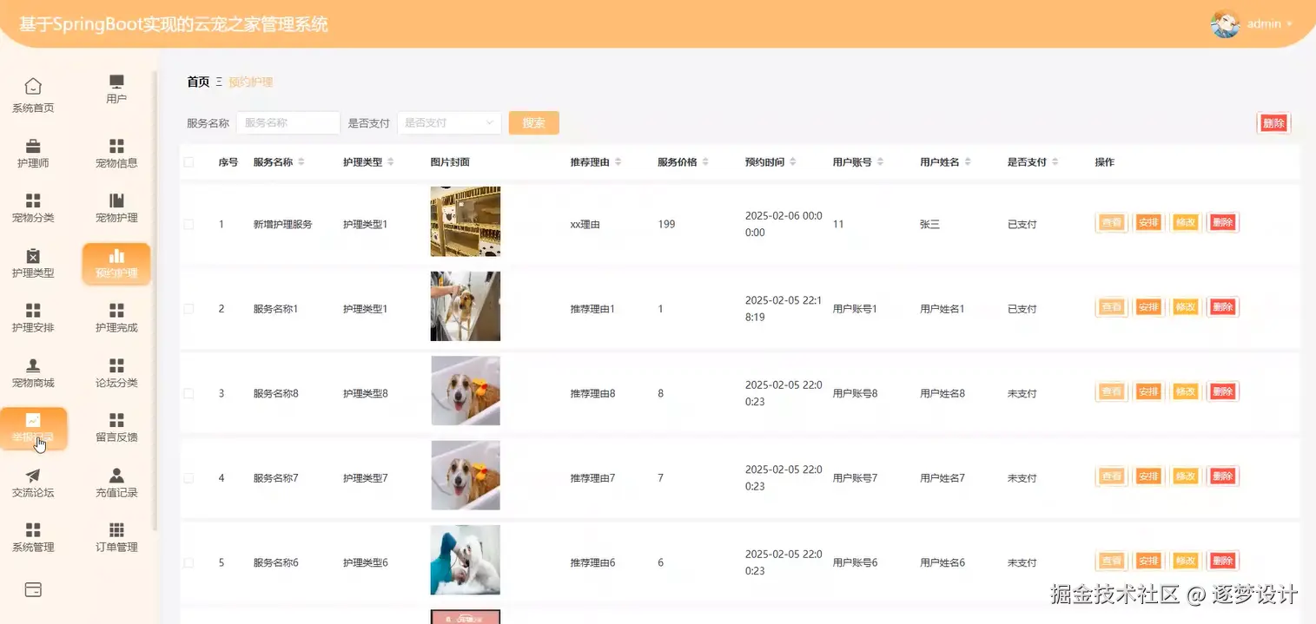Open 护理完成 section

click(116, 318)
